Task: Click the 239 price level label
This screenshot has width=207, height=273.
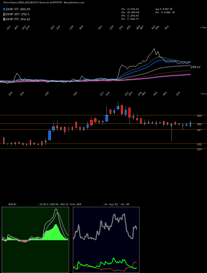Action: point(199,149)
